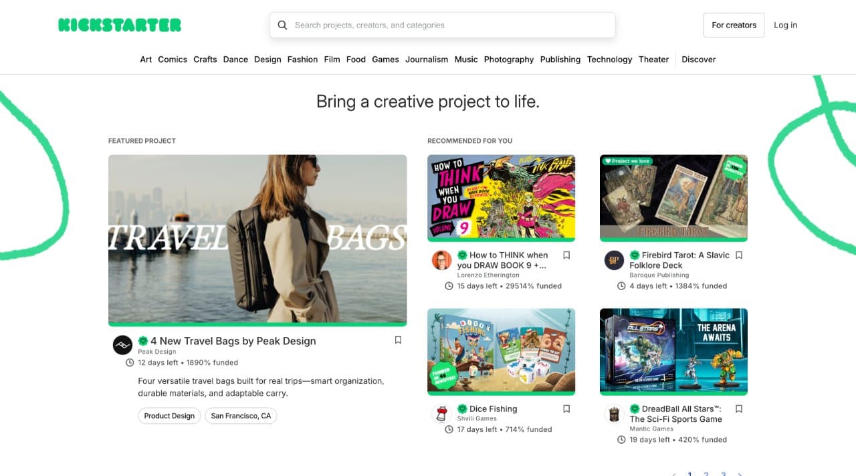856x476 pixels.
Task: Click the For creators button
Action: click(734, 25)
